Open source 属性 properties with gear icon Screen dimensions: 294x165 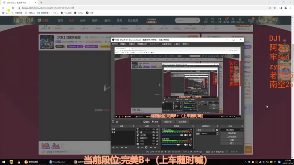tap(146, 122)
